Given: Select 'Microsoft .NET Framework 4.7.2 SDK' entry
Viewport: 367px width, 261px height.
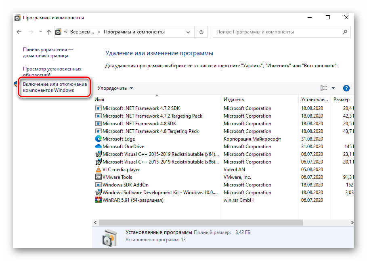Looking at the screenshot, I should click(x=141, y=108).
